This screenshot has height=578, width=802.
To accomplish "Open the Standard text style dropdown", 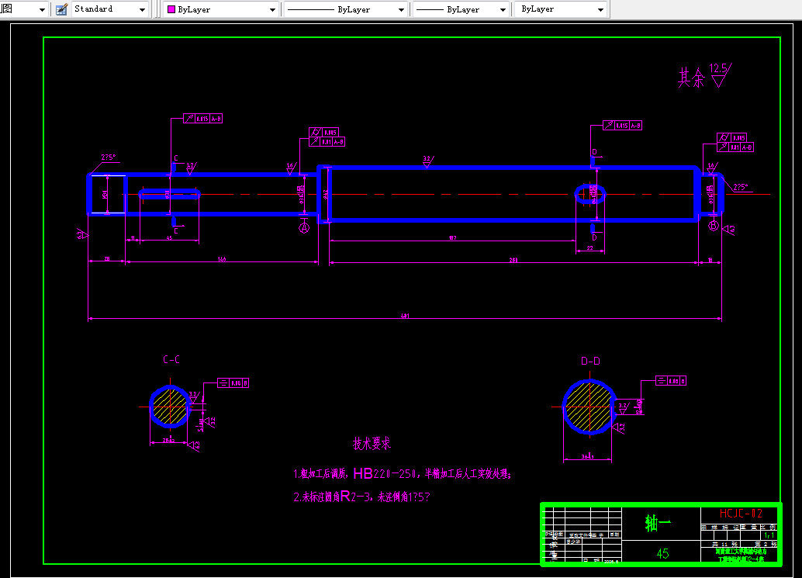I will pos(110,9).
